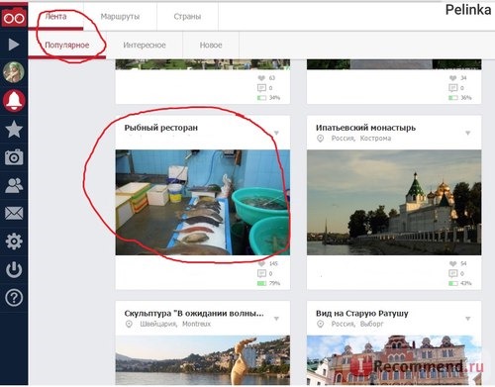Open favorites star icon in sidebar
495x387 pixels.
point(14,129)
